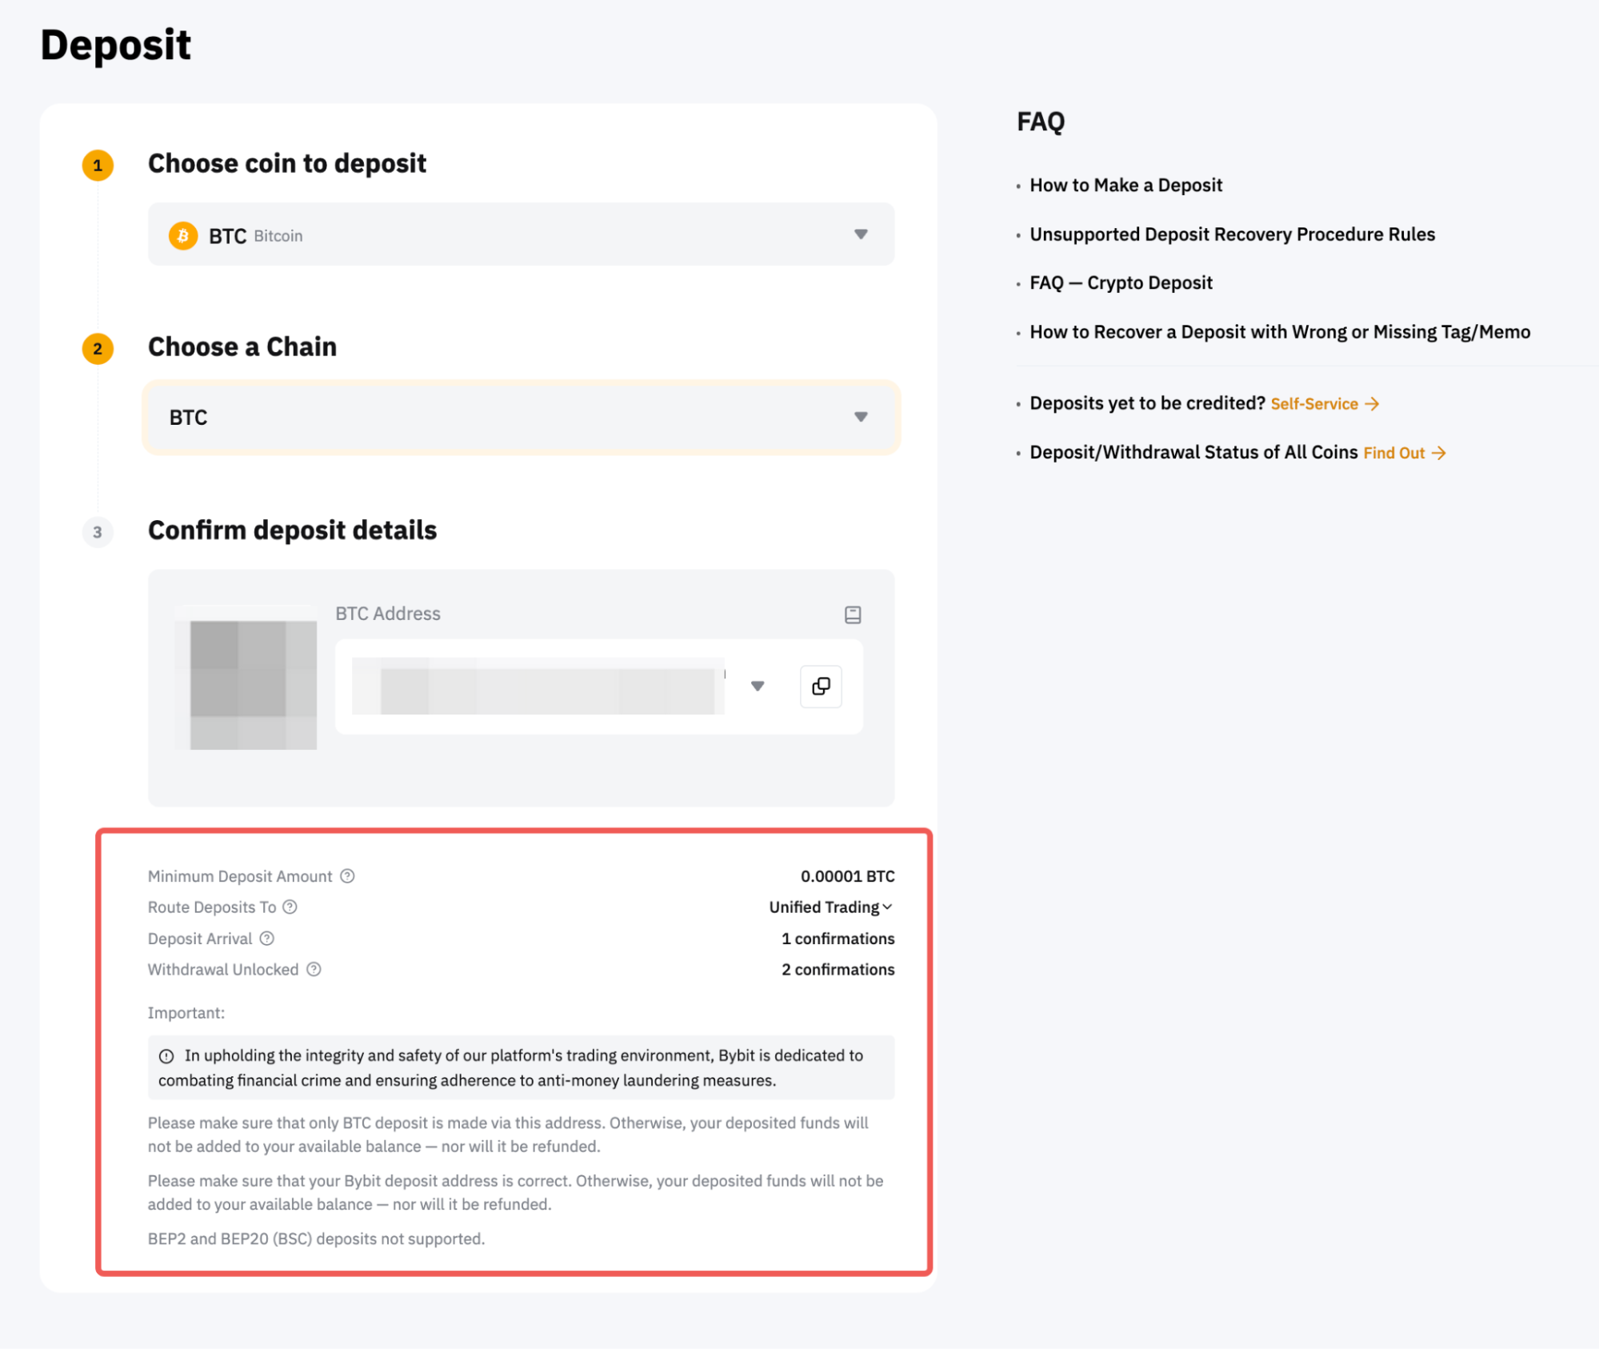
Task: Copy the BTC deposit address
Action: [x=821, y=687]
